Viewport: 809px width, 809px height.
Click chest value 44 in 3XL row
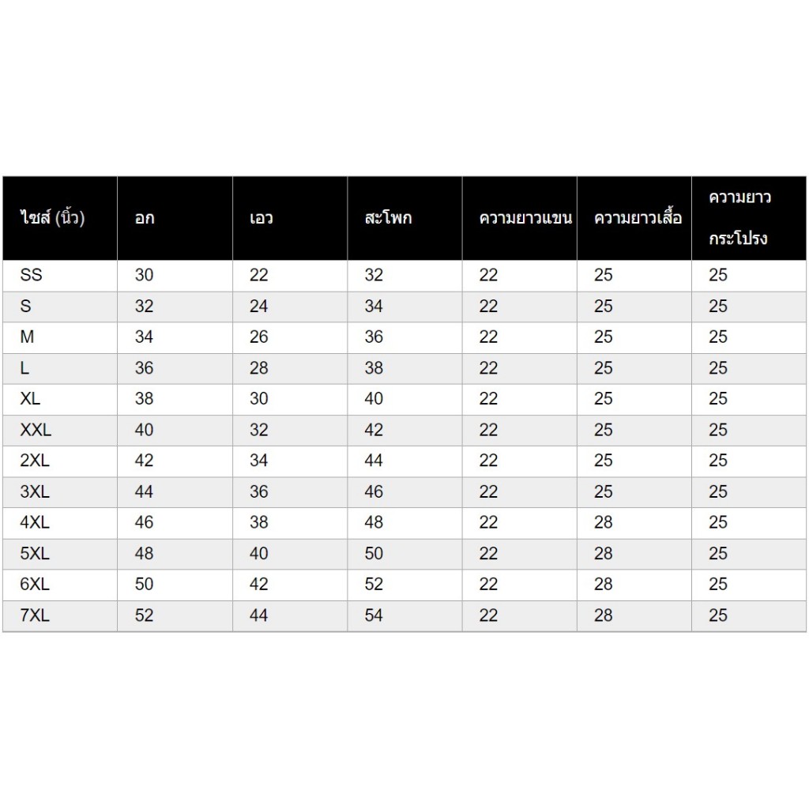click(144, 491)
